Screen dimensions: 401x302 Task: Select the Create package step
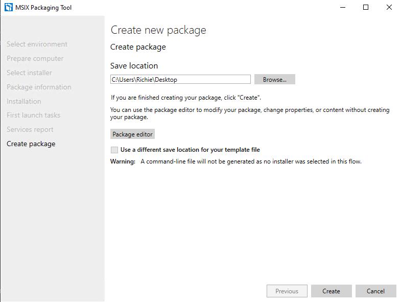pos(31,144)
